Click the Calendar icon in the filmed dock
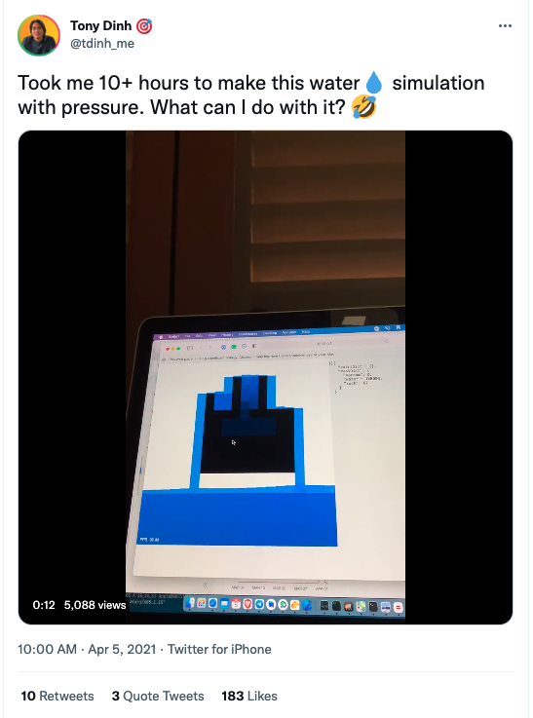This screenshot has height=718, width=533. pyautogui.click(x=236, y=603)
